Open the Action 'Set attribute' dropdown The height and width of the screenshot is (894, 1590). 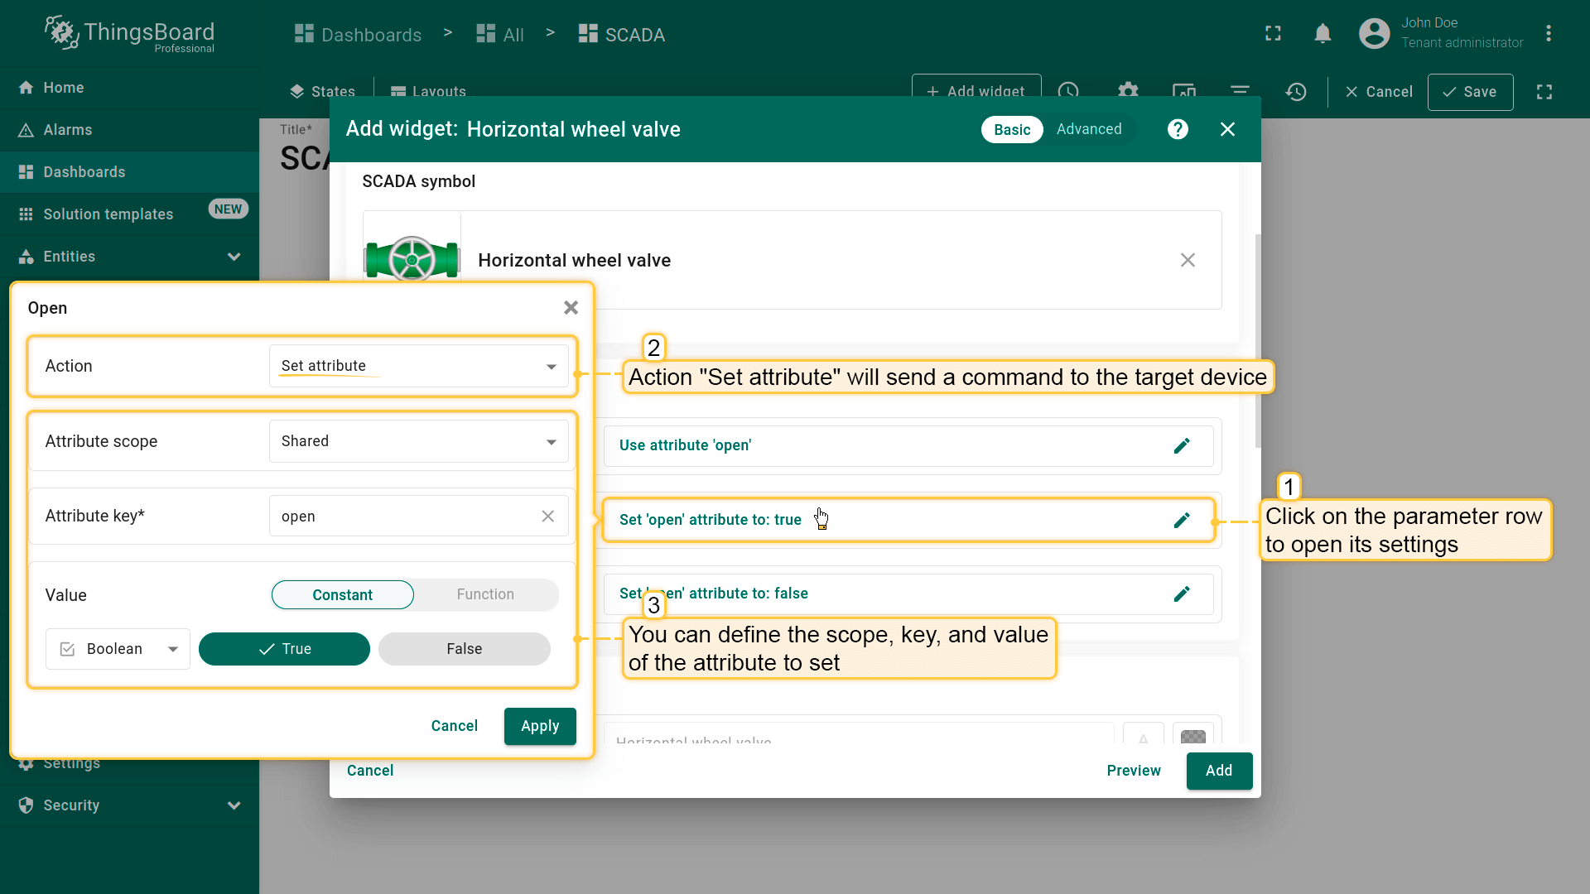click(x=418, y=366)
